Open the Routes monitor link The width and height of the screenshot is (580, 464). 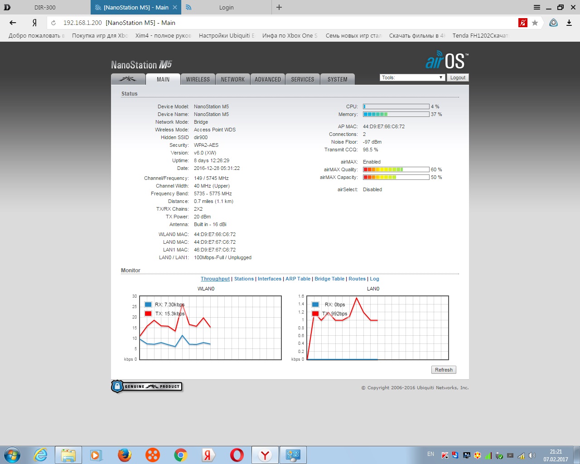pos(357,279)
